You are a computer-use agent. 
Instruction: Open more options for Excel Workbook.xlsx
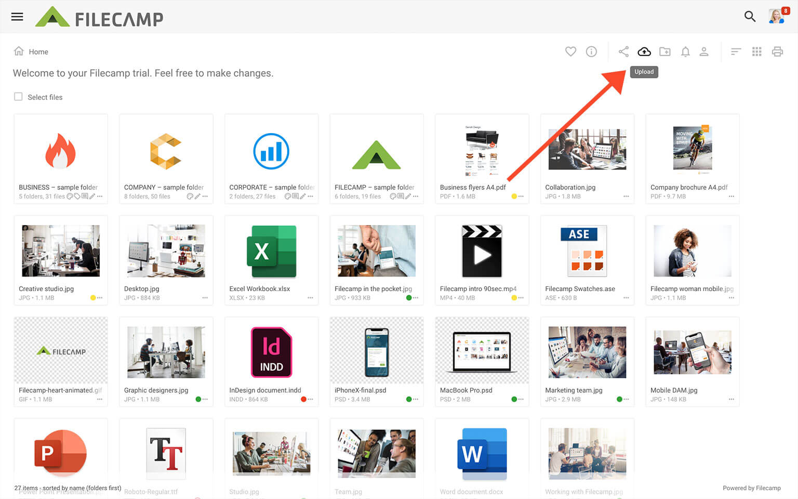(310, 298)
